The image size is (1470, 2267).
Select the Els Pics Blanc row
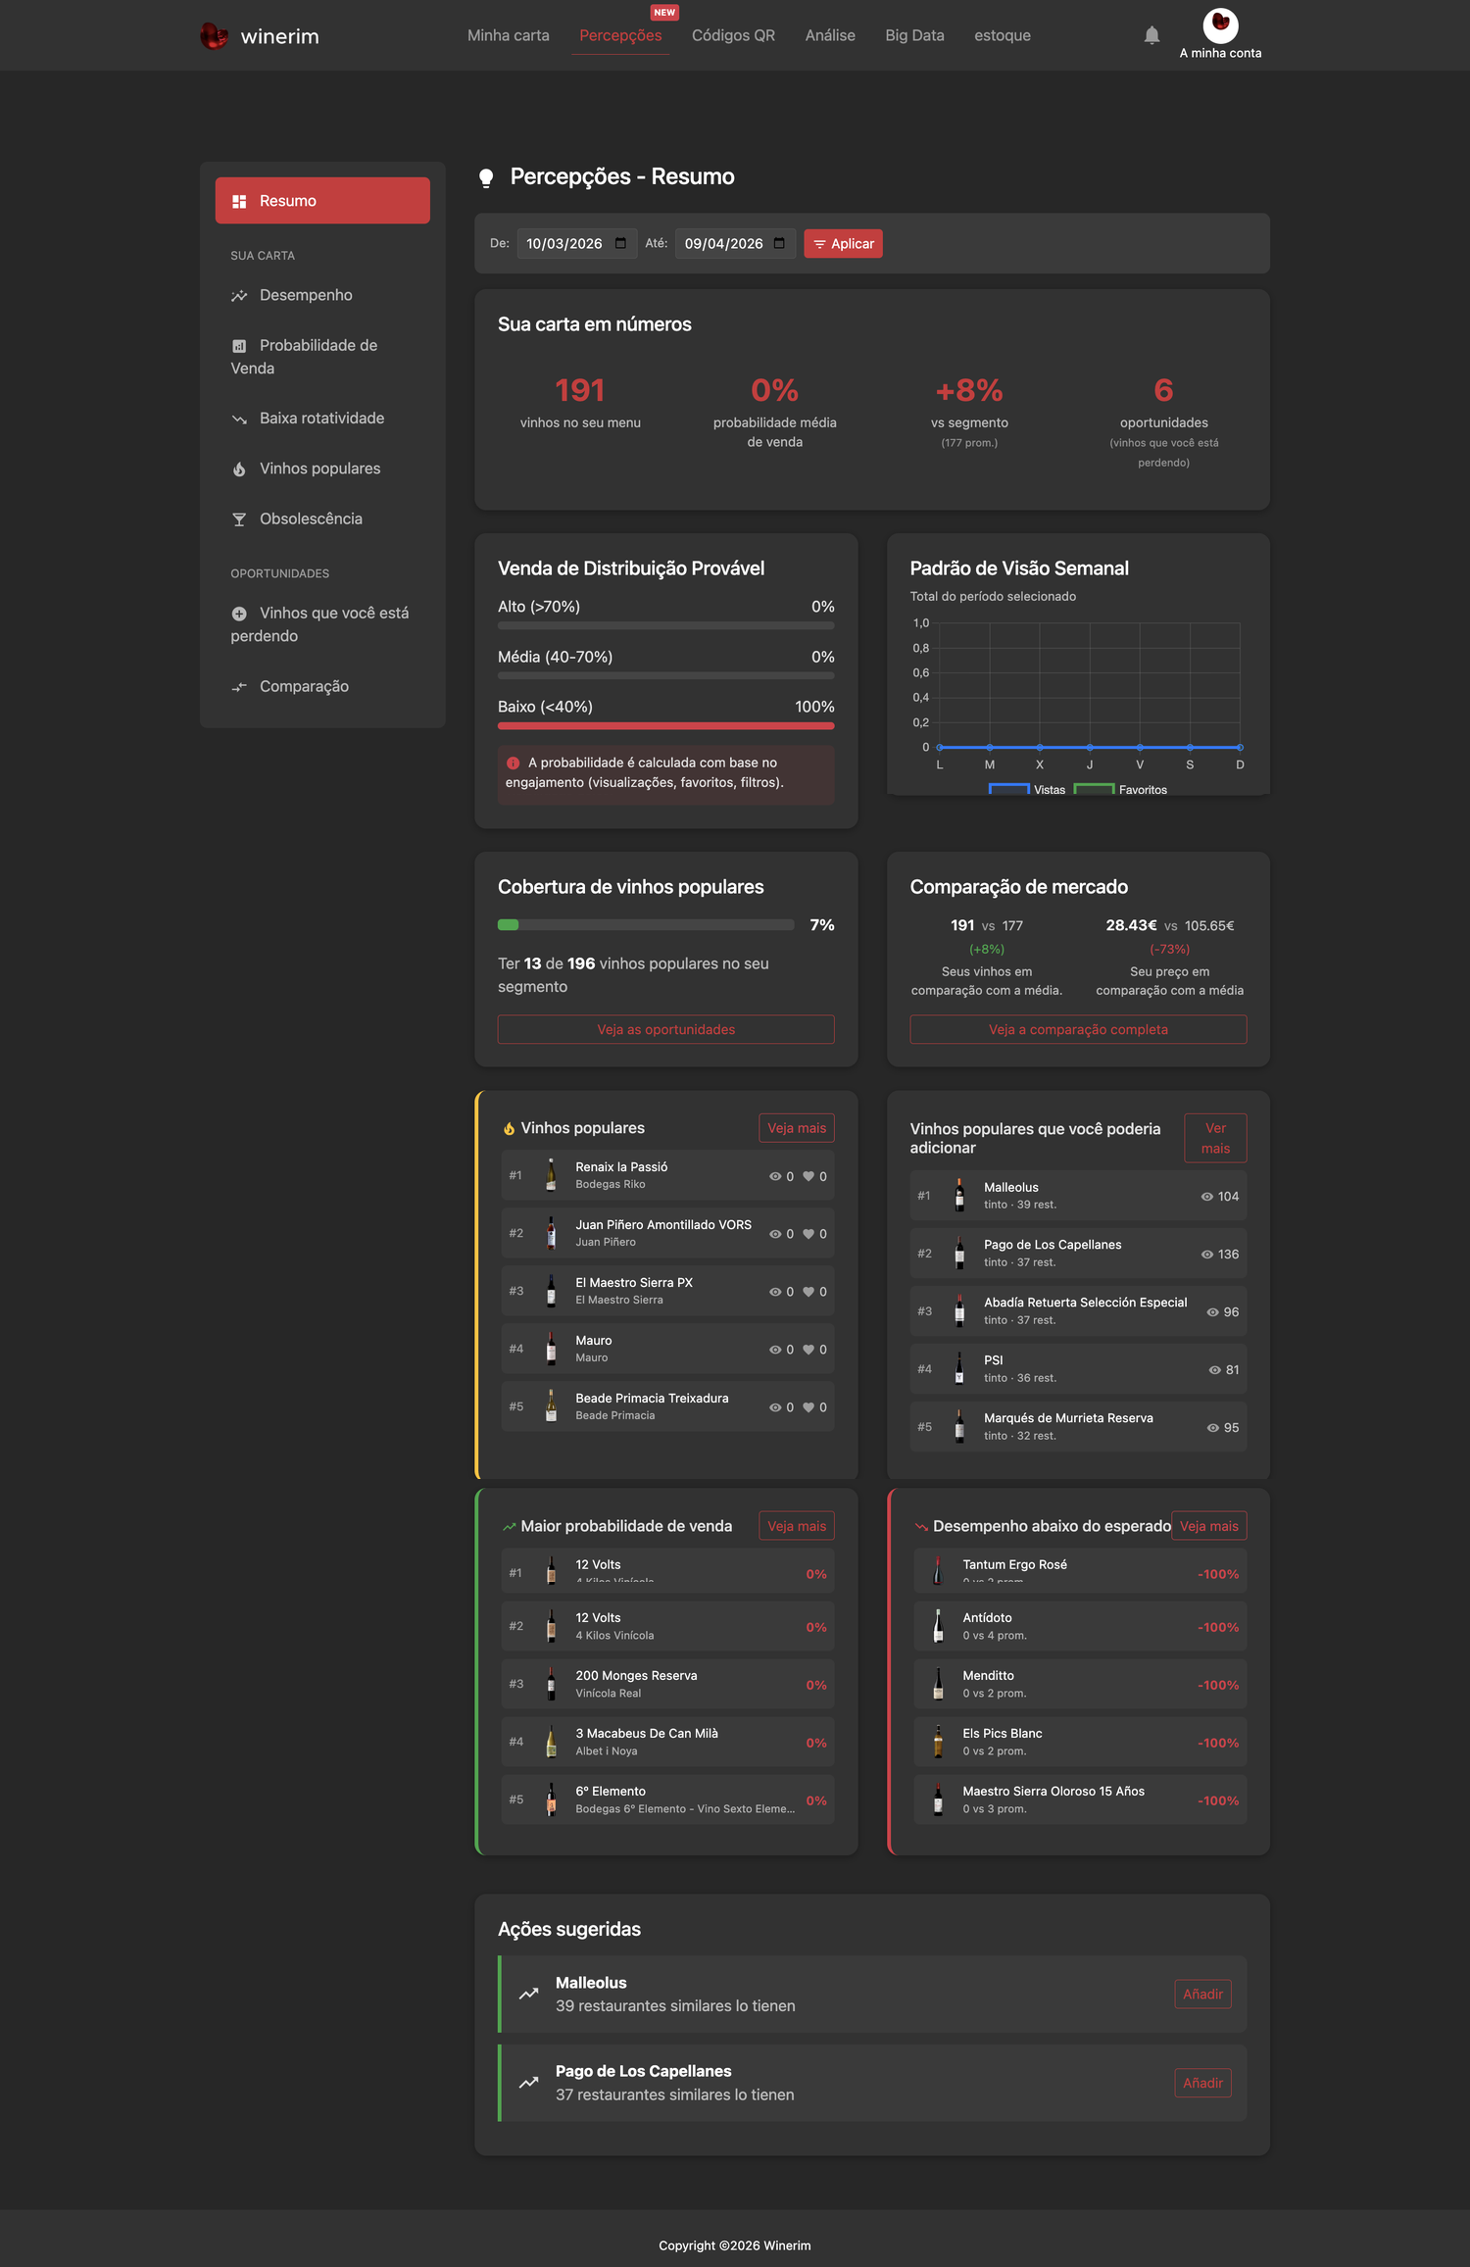(x=1080, y=1743)
